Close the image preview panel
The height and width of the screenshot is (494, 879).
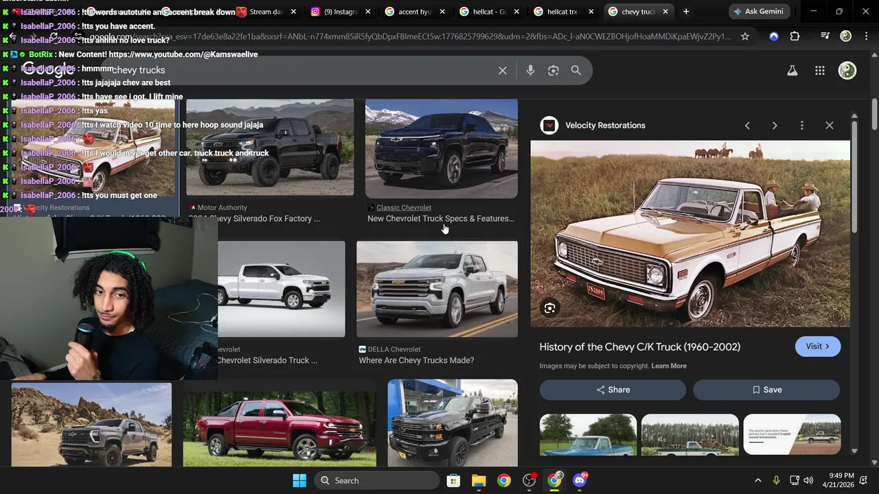[x=830, y=126]
